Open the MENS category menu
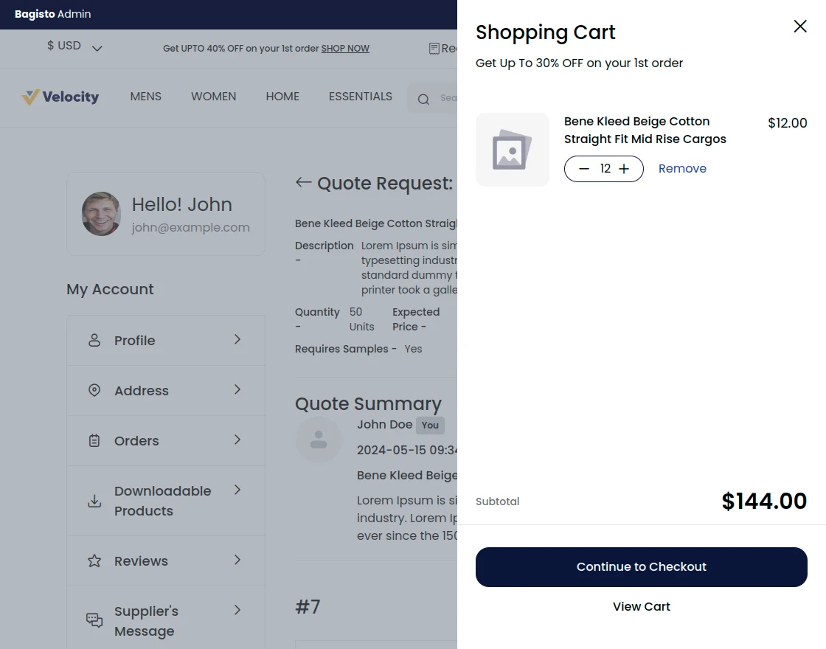The image size is (826, 649). (145, 97)
